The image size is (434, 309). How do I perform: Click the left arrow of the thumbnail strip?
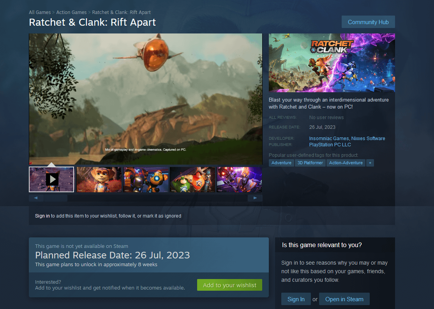pyautogui.click(x=36, y=198)
